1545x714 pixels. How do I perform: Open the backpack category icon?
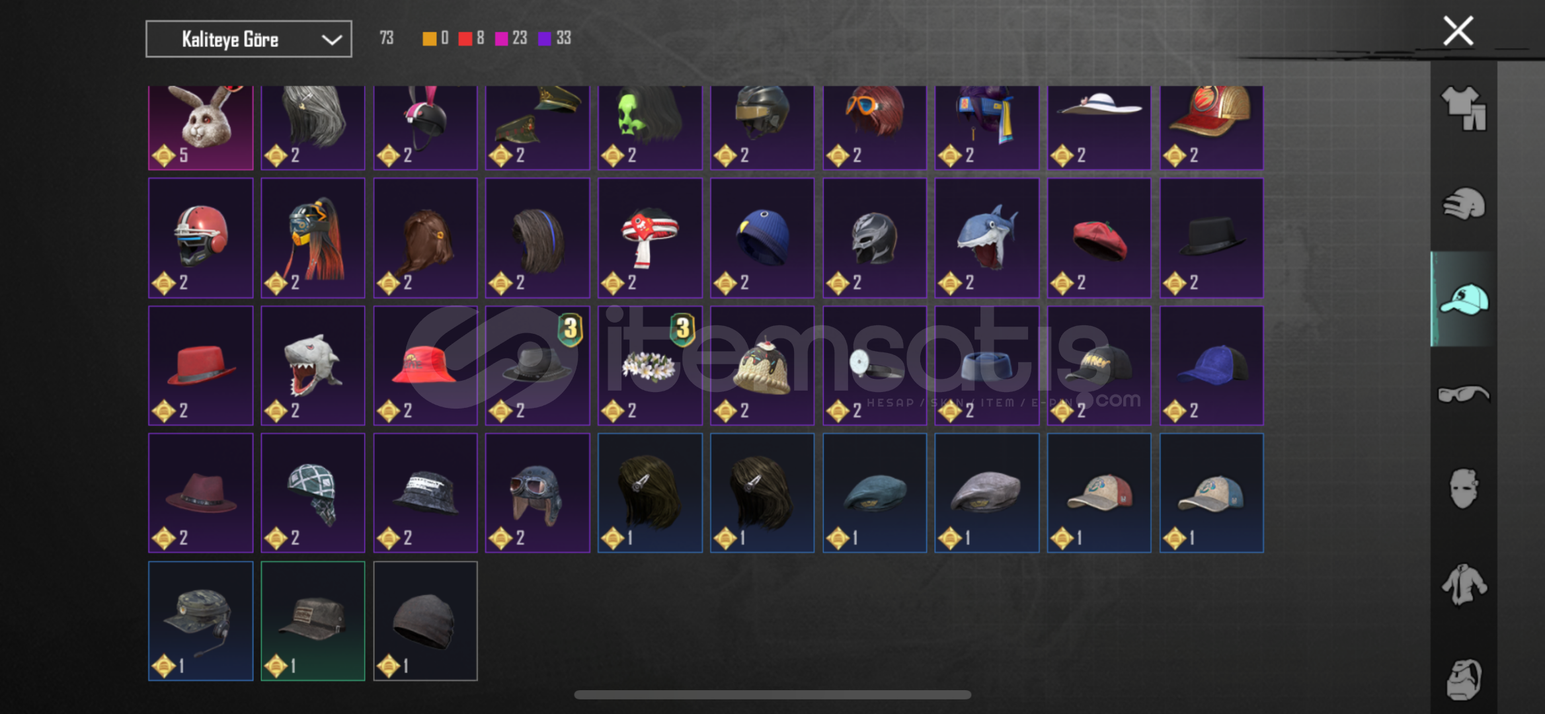pos(1464,679)
